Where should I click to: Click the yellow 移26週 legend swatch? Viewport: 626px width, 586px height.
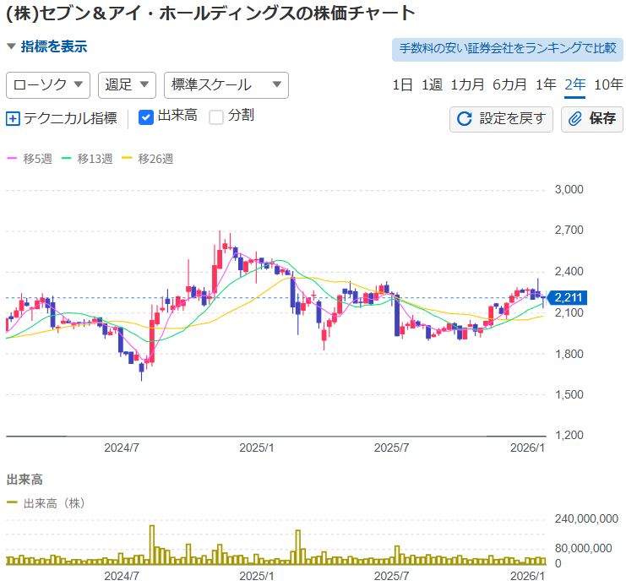[x=128, y=158]
